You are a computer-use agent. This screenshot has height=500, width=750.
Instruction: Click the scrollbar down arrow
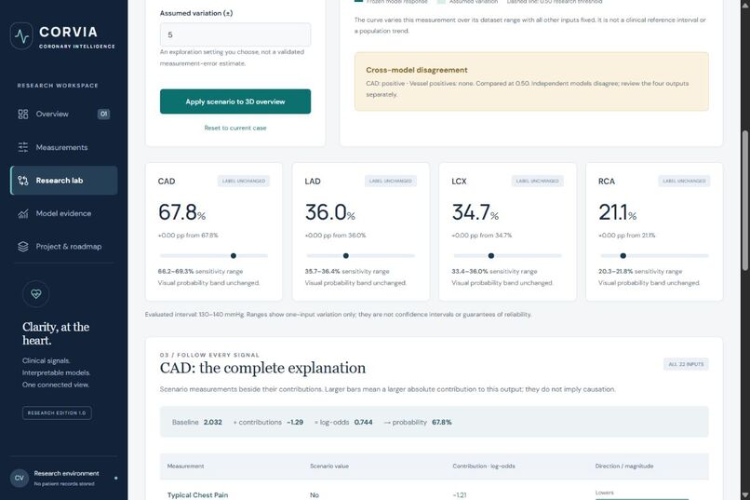click(x=744, y=495)
